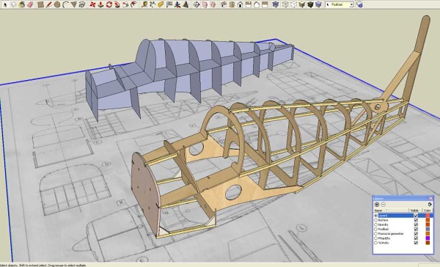Screen dimensions: 440x267
Task: Open the purple Přepážky color swatch
Action: tap(428, 238)
